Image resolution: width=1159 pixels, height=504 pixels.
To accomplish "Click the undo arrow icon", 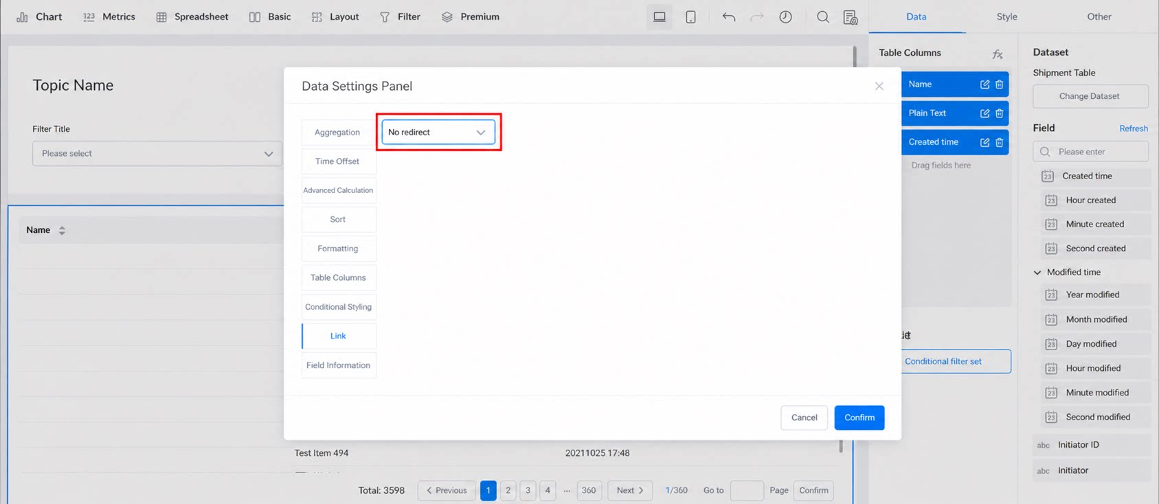I will click(728, 16).
